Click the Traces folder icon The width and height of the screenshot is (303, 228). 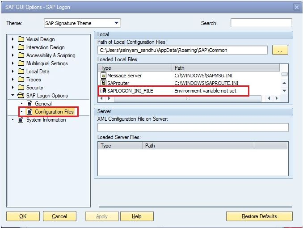pos(21,80)
